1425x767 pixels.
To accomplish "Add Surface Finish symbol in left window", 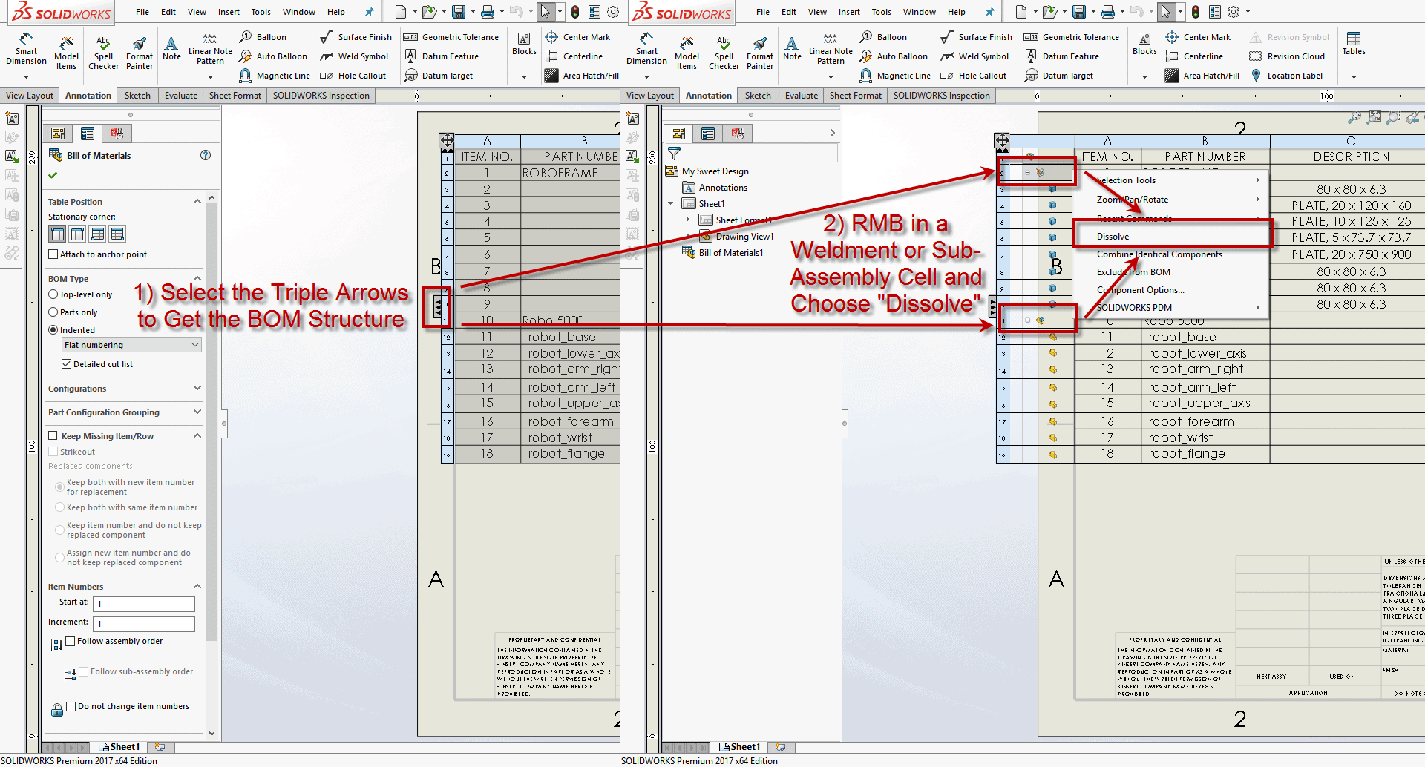I will (x=356, y=37).
